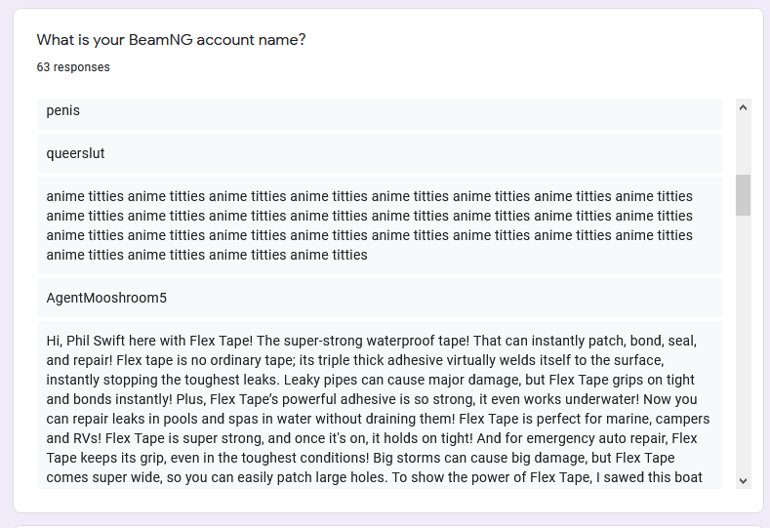Viewport: 770px width, 528px height.
Task: Click the scrollbar track above the thumb
Action: coord(743,144)
